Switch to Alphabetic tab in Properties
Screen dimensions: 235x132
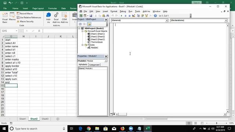(83, 65)
